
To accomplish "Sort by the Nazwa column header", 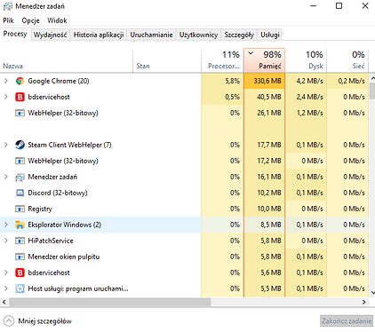I will (67, 60).
